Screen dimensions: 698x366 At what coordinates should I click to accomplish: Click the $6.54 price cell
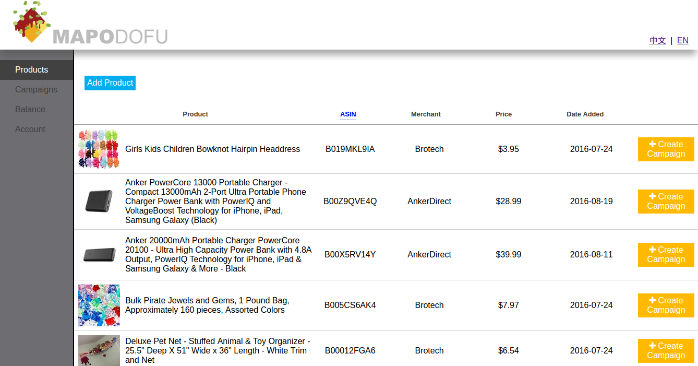pyautogui.click(x=509, y=351)
